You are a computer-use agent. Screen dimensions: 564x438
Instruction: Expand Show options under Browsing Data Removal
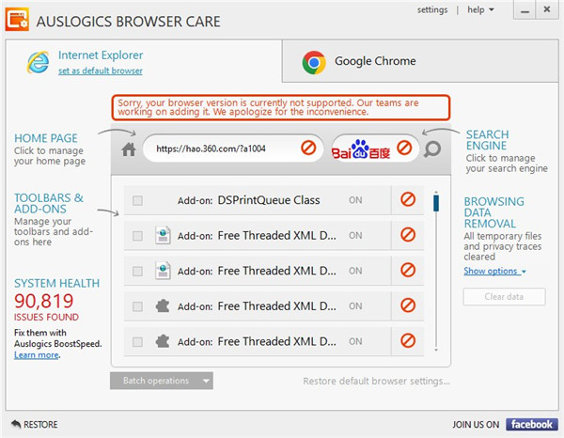494,271
